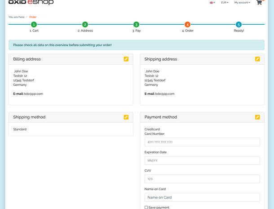Open the My account dropdown
The height and width of the screenshot is (209, 274).
[x=242, y=3]
